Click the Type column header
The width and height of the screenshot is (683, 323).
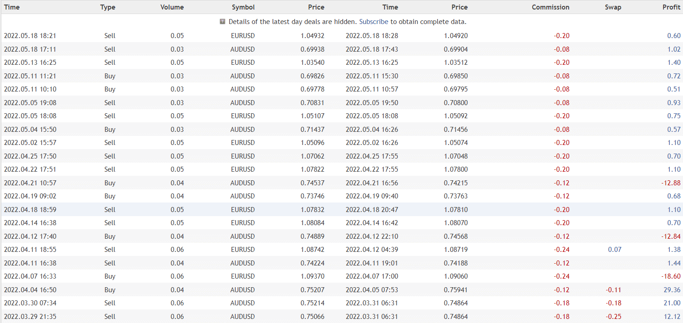(107, 7)
